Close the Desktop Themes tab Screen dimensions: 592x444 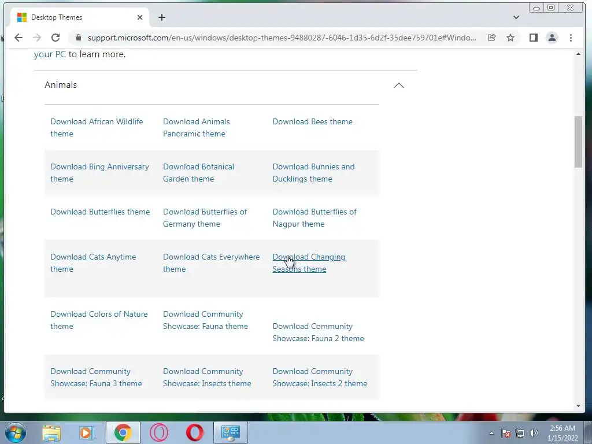point(140,17)
